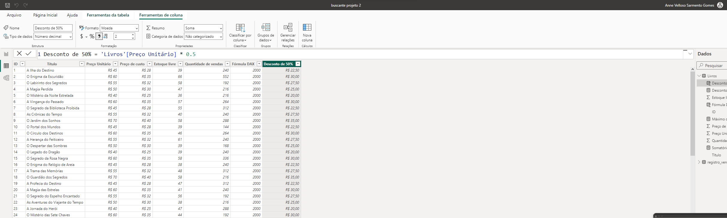Apply percentage format
This screenshot has width=727, height=218.
click(x=92, y=37)
